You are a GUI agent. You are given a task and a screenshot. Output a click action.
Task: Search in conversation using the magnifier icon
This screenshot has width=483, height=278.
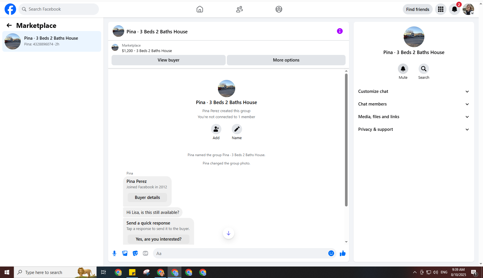coord(424,69)
